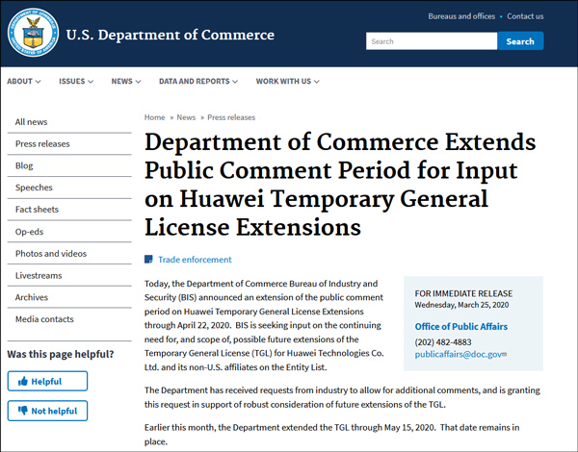Open the Office of Public Affairs link
578x452 pixels.
[x=460, y=326]
